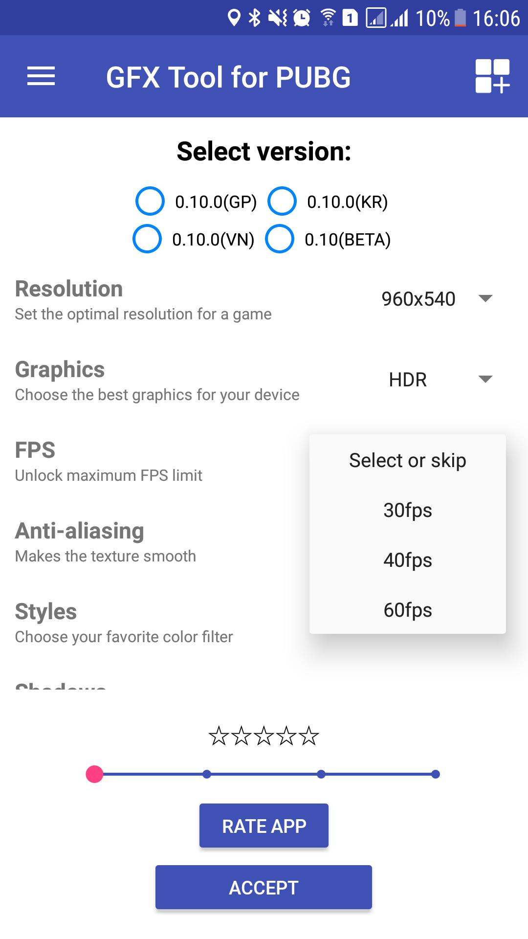Tap the ACCEPT button

pyautogui.click(x=264, y=887)
